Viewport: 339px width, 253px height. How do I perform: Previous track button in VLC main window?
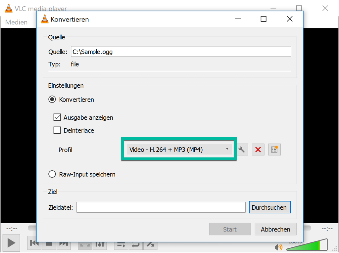tap(34, 244)
